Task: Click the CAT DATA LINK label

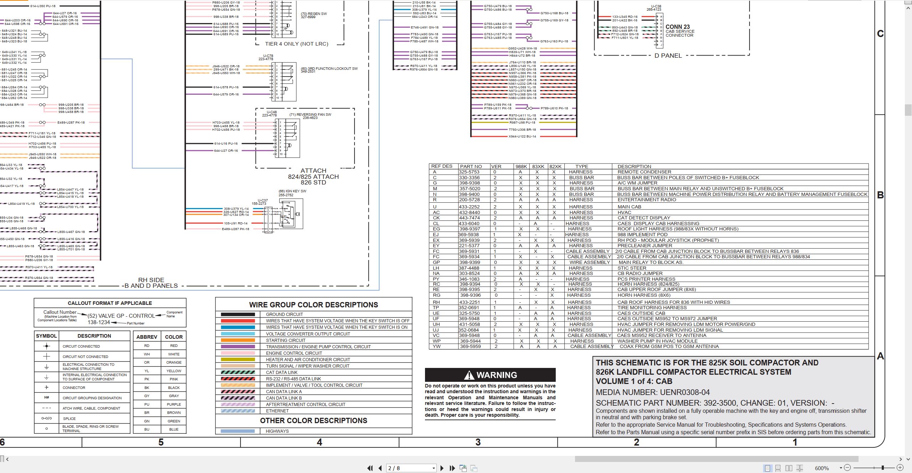Action: [281, 372]
